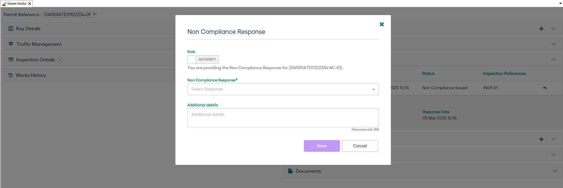Expand the Traffic Management section chevron
563x188 pixels.
553,44
